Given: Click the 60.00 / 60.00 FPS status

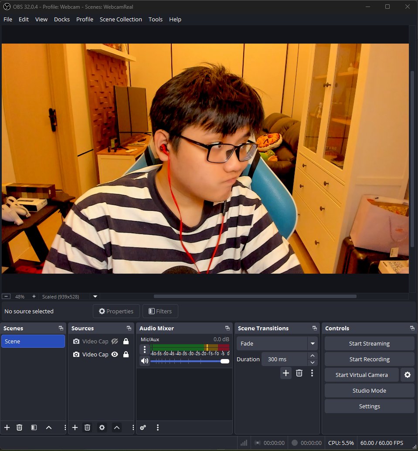Looking at the screenshot, I should [382, 443].
